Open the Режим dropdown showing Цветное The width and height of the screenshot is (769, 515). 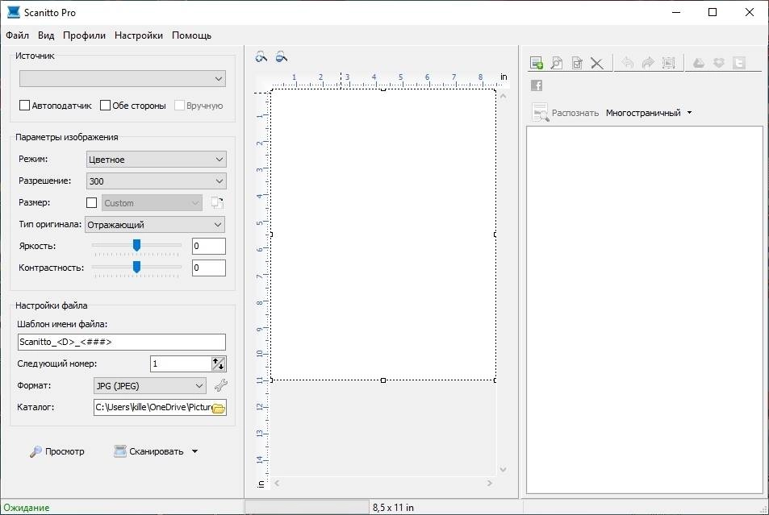(156, 160)
